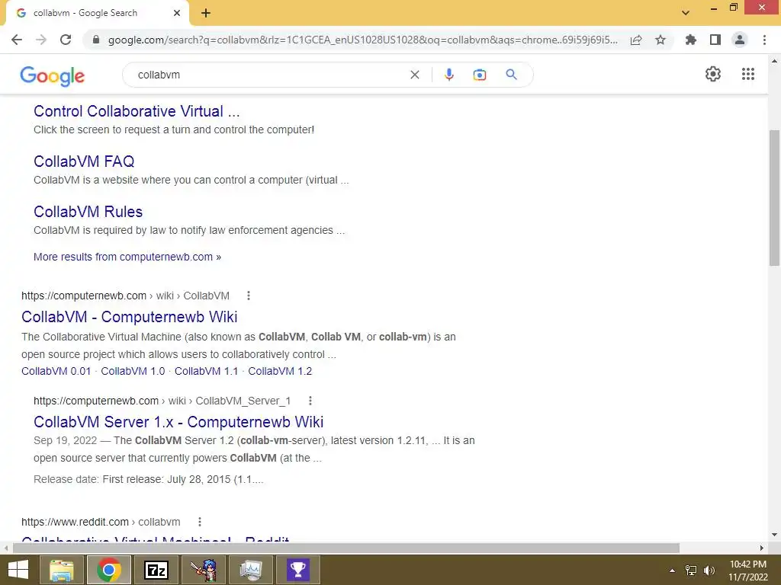
Task: Open the CollabVM 1.0 sitelink
Action: [x=133, y=371]
